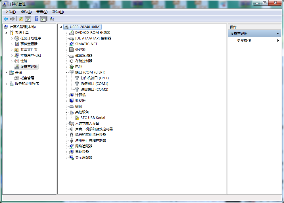Viewport: 284px width, 203px height.
Task: Collapse the 端口 (COM 和 LPT) node
Action: 66,72
